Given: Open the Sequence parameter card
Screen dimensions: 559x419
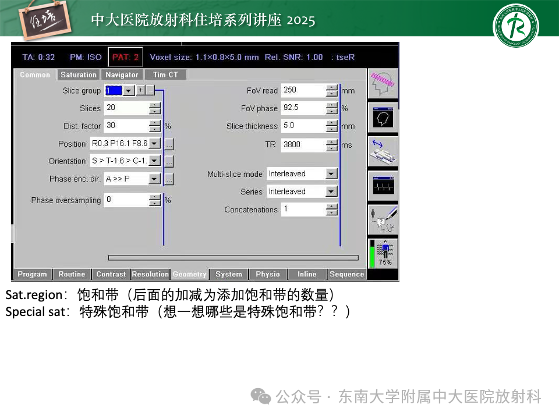Looking at the screenshot, I should pos(347,274).
